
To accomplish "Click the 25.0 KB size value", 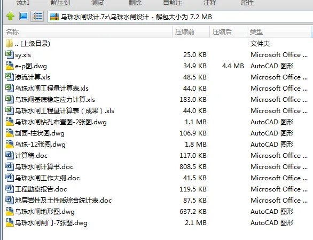I will [x=195, y=55].
